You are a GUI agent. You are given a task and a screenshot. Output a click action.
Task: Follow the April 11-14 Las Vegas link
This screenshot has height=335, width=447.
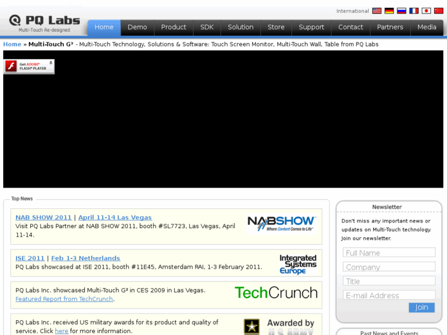115,217
